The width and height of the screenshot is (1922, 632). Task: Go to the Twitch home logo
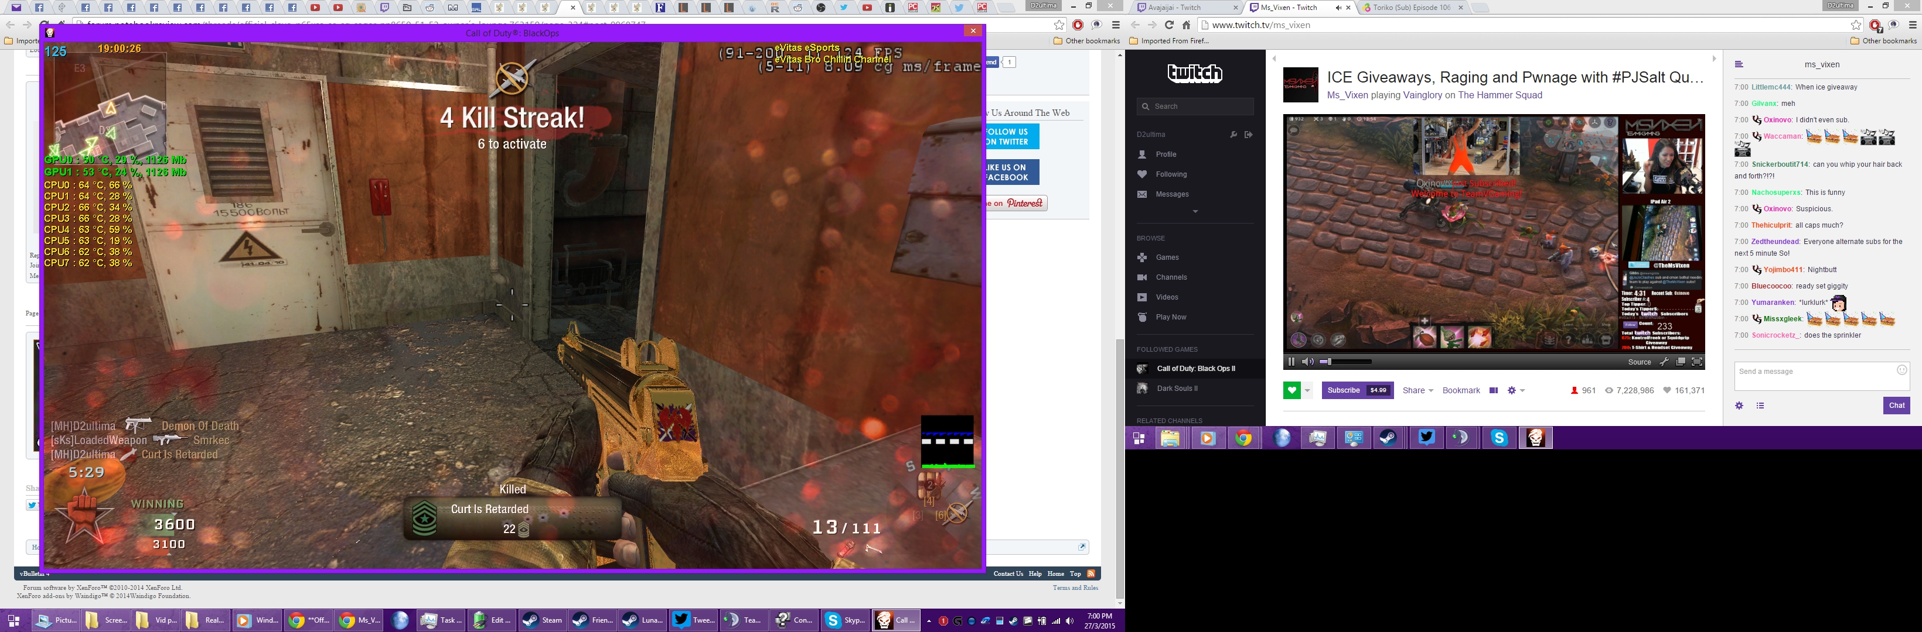[1195, 73]
